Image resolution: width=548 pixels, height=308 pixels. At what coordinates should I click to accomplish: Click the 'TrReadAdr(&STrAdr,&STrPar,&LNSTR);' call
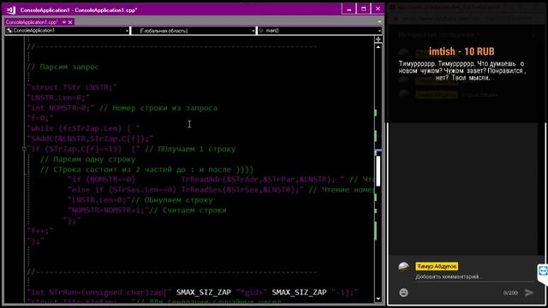[259, 180]
